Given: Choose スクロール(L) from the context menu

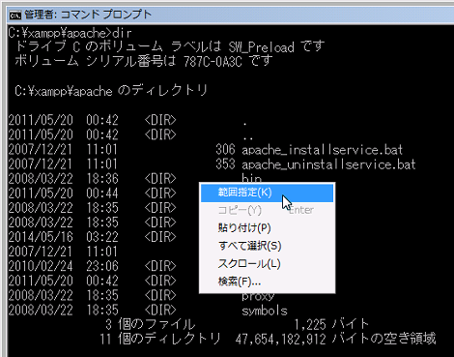Looking at the screenshot, I should pos(267,264).
